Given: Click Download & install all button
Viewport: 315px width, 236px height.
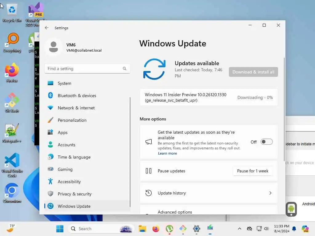Looking at the screenshot, I should (253, 72).
